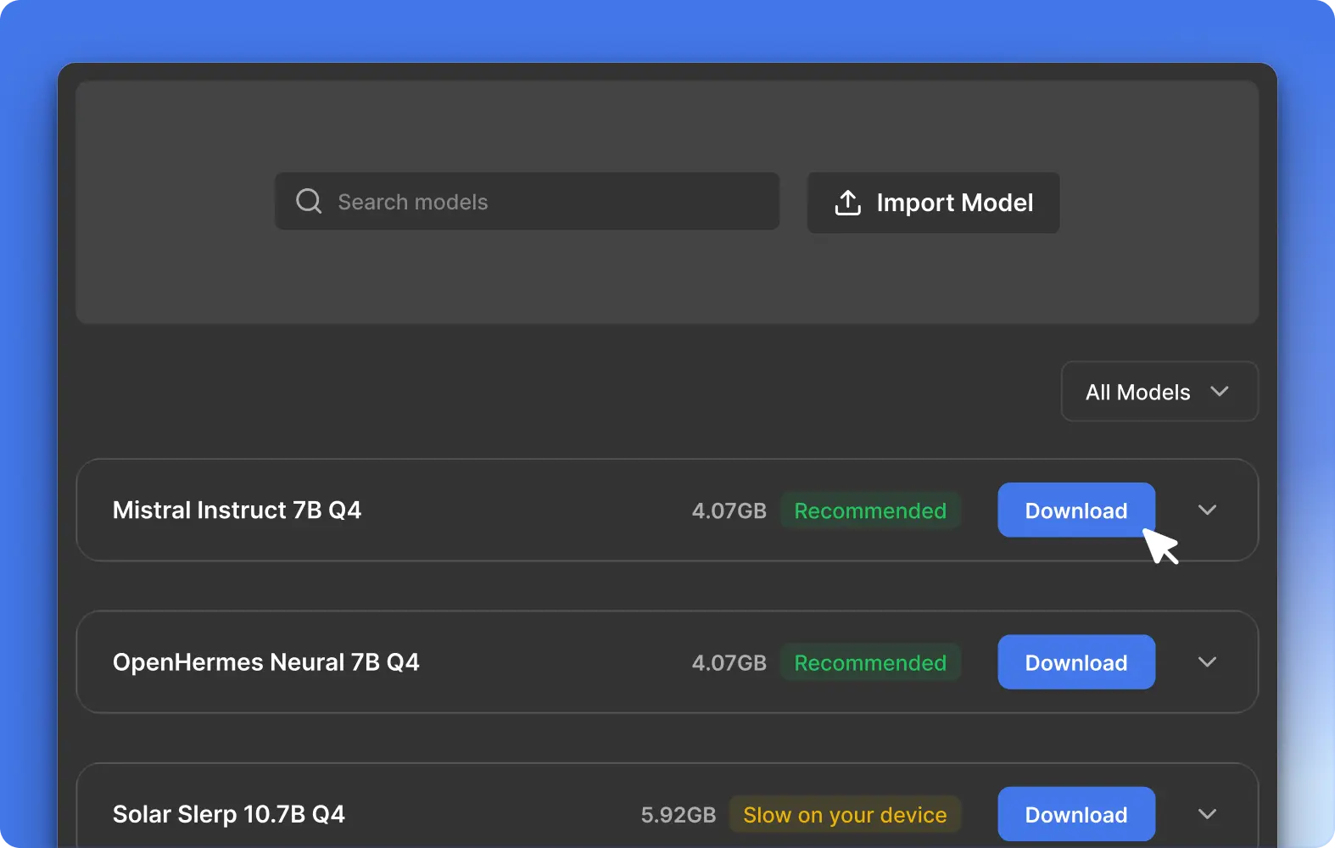Expand Mistral Instruct 7B Q4 details chevron
The height and width of the screenshot is (848, 1335).
tap(1207, 510)
